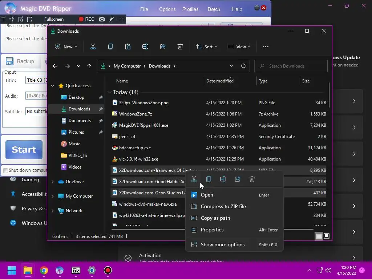The height and width of the screenshot is (279, 372).
Task: Collapse the Quick access tree node
Action: coord(53,86)
